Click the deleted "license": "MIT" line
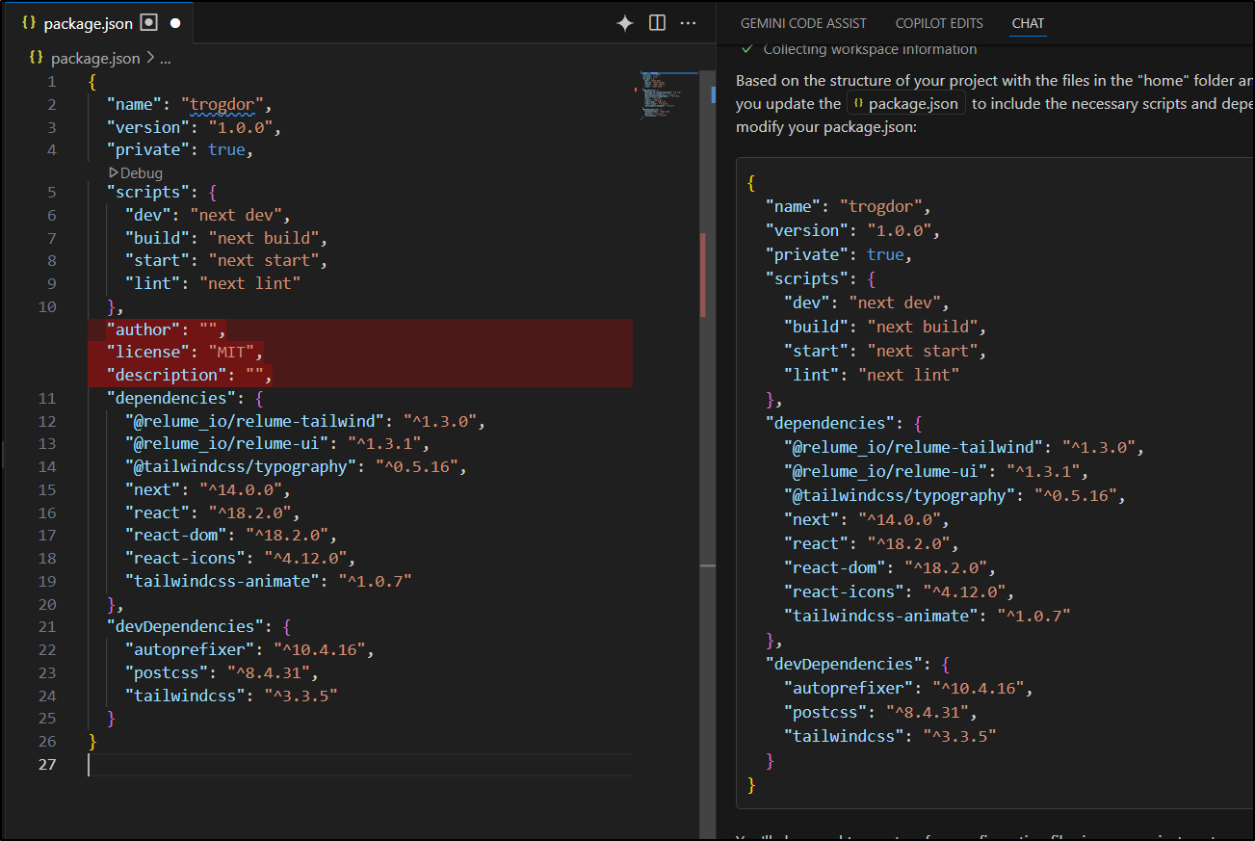 360,353
